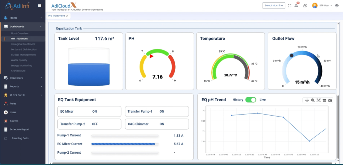Screen dimensions: 343x165
Task: Click the Pump-1 Current progress bar
Action: (125, 136)
